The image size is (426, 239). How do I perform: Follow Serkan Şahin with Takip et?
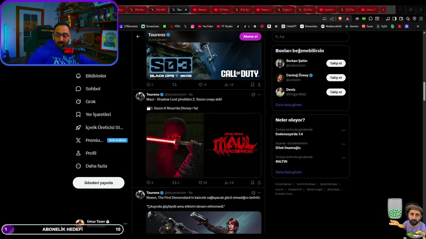click(336, 63)
